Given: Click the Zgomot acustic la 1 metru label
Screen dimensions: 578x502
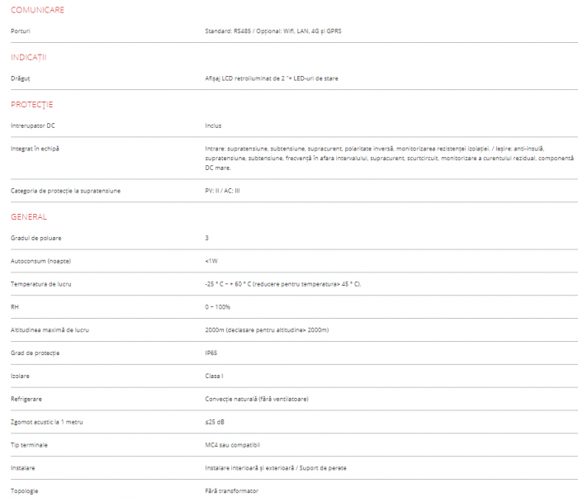Looking at the screenshot, I should (x=47, y=422).
